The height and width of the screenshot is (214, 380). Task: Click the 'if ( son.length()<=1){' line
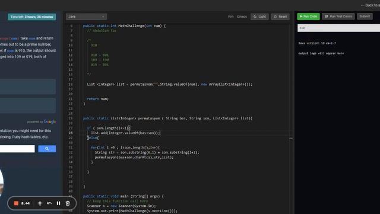click(109, 128)
